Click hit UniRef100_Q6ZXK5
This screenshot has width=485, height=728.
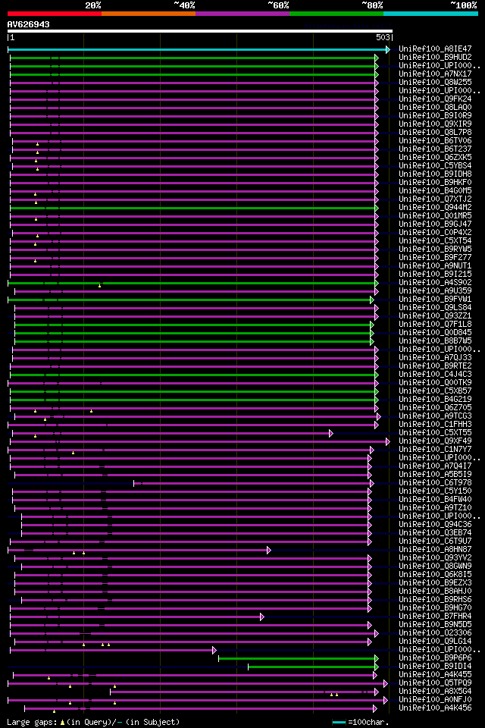(x=435, y=158)
